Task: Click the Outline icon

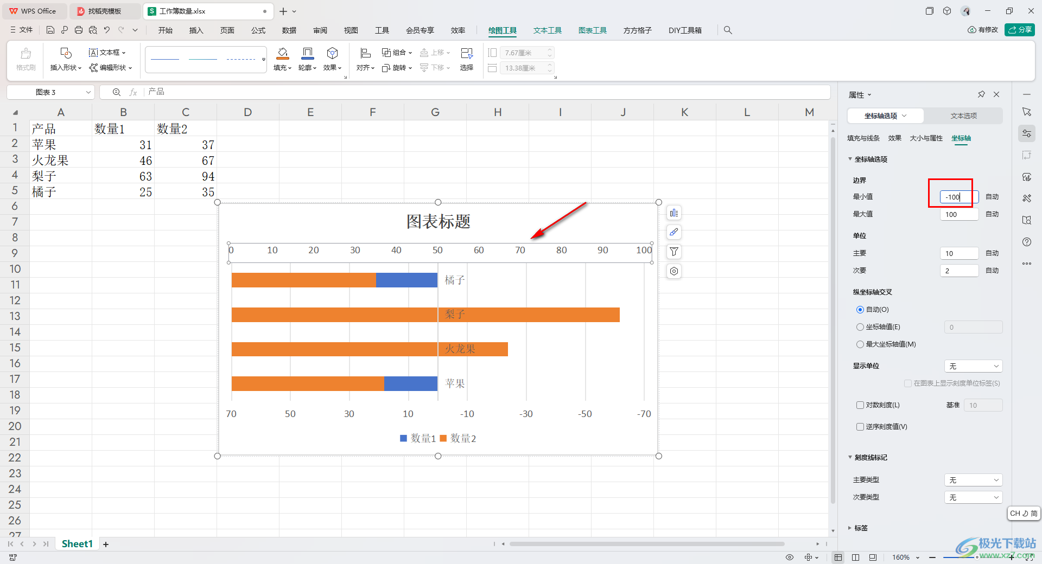Action: [308, 53]
